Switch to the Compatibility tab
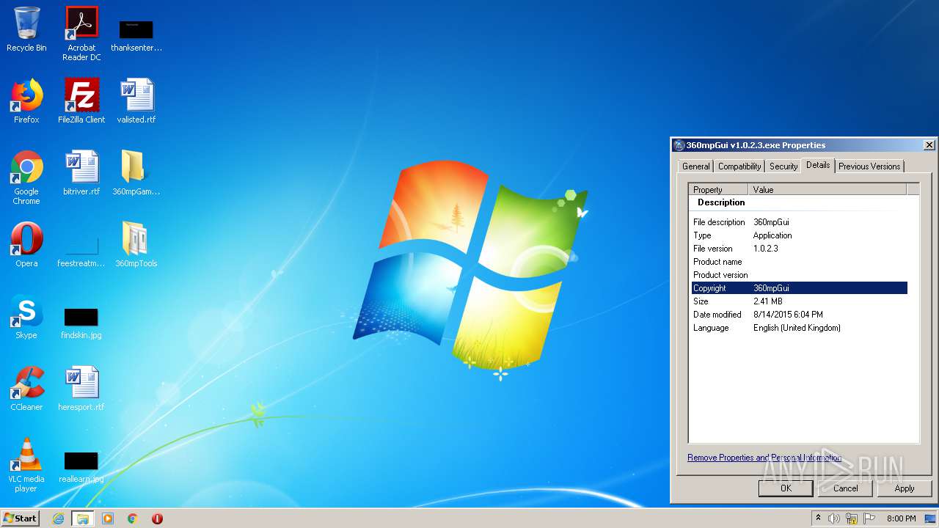Viewport: 939px width, 528px height. (739, 166)
